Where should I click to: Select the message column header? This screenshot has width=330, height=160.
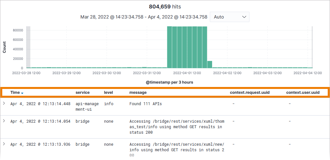coord(138,92)
